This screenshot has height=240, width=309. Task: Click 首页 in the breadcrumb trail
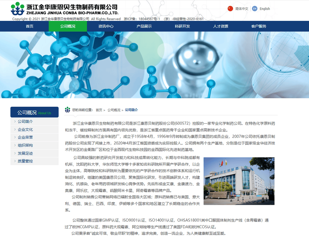tap(99, 110)
